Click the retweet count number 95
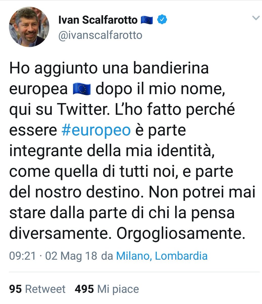Image resolution: width=262 pixels, height=304 pixels. tap(15, 289)
